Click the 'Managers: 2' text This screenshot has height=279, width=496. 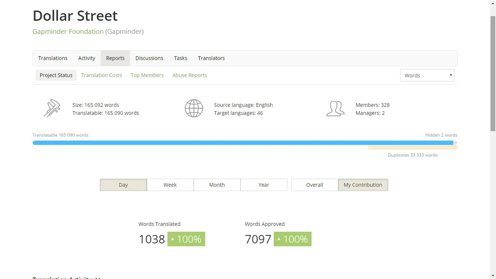click(370, 113)
